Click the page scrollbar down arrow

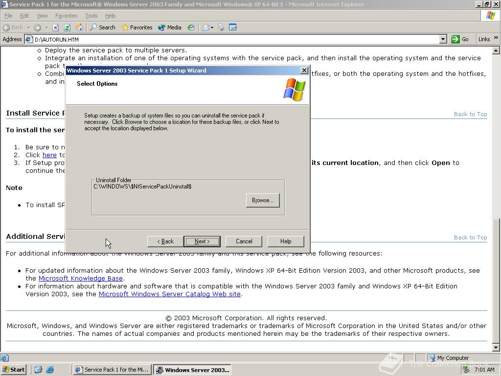click(x=496, y=347)
